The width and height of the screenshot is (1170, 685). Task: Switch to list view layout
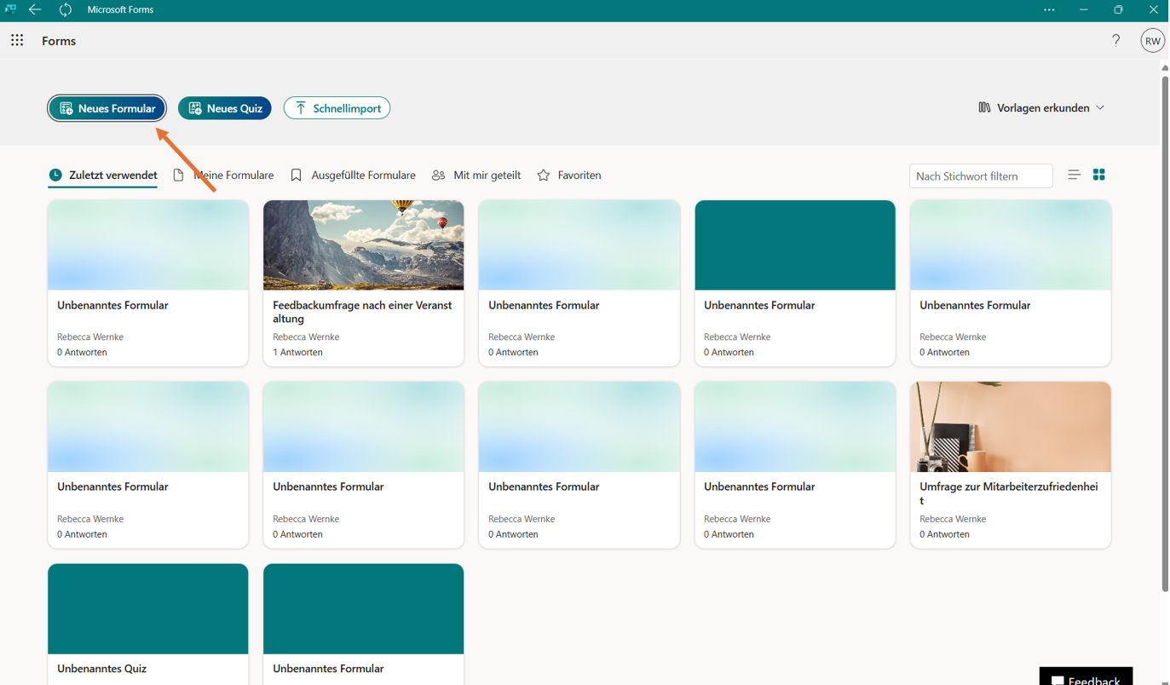[1074, 175]
